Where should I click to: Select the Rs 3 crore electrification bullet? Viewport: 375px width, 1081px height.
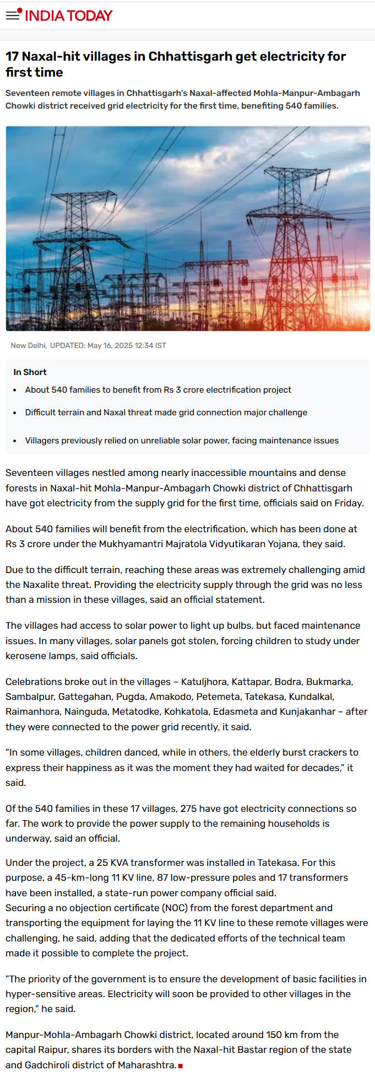158,390
